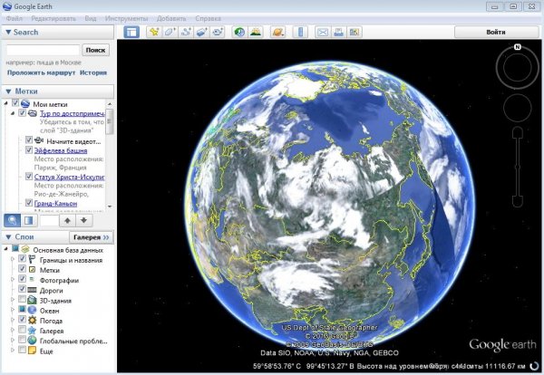
Task: Toggle the Эйфелева башня checkbox
Action: [29, 149]
